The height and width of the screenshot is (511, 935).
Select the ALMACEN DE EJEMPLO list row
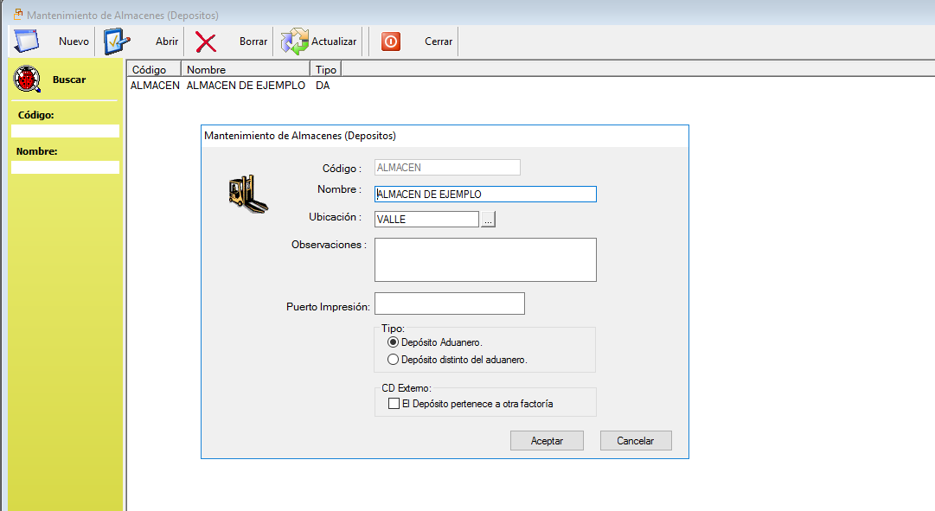click(245, 86)
